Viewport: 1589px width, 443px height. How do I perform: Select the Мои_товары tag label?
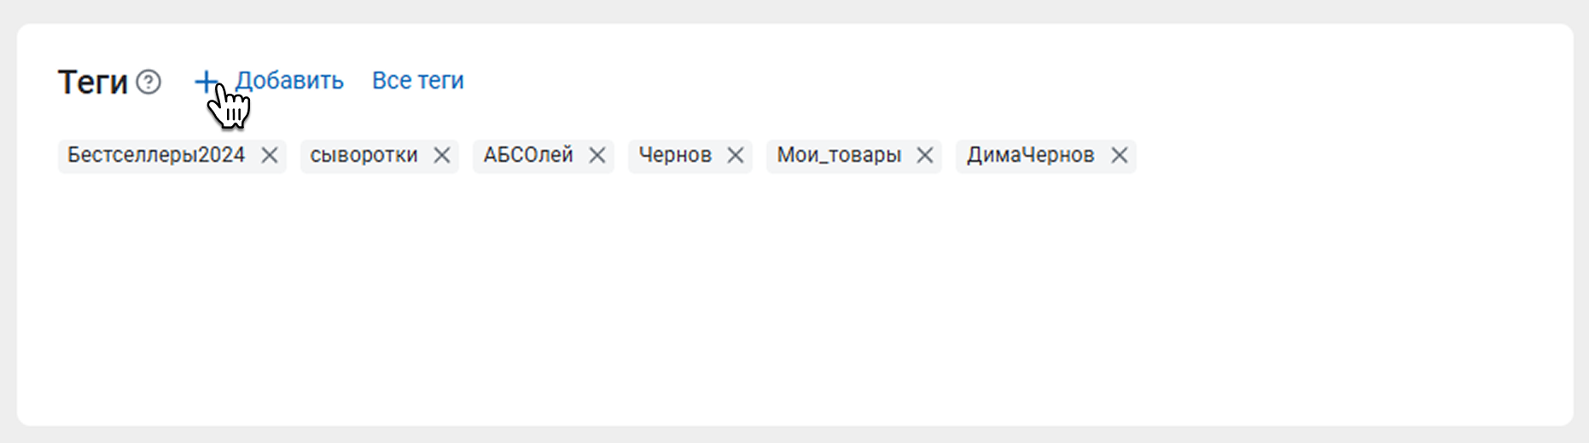[839, 155]
